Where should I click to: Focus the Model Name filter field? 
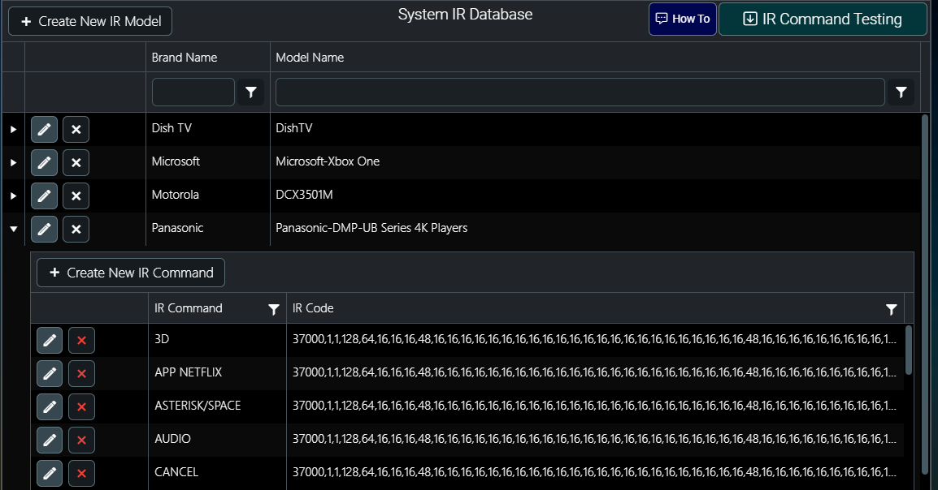[x=580, y=92]
